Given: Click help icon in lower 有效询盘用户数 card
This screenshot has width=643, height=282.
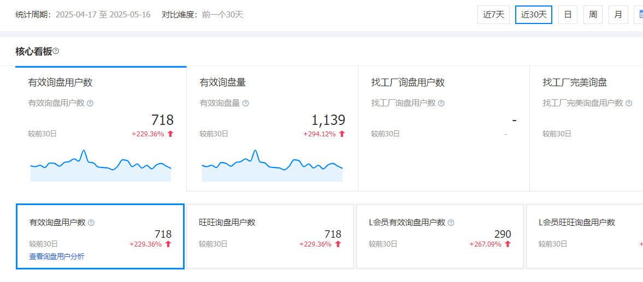Looking at the screenshot, I should coord(91,223).
